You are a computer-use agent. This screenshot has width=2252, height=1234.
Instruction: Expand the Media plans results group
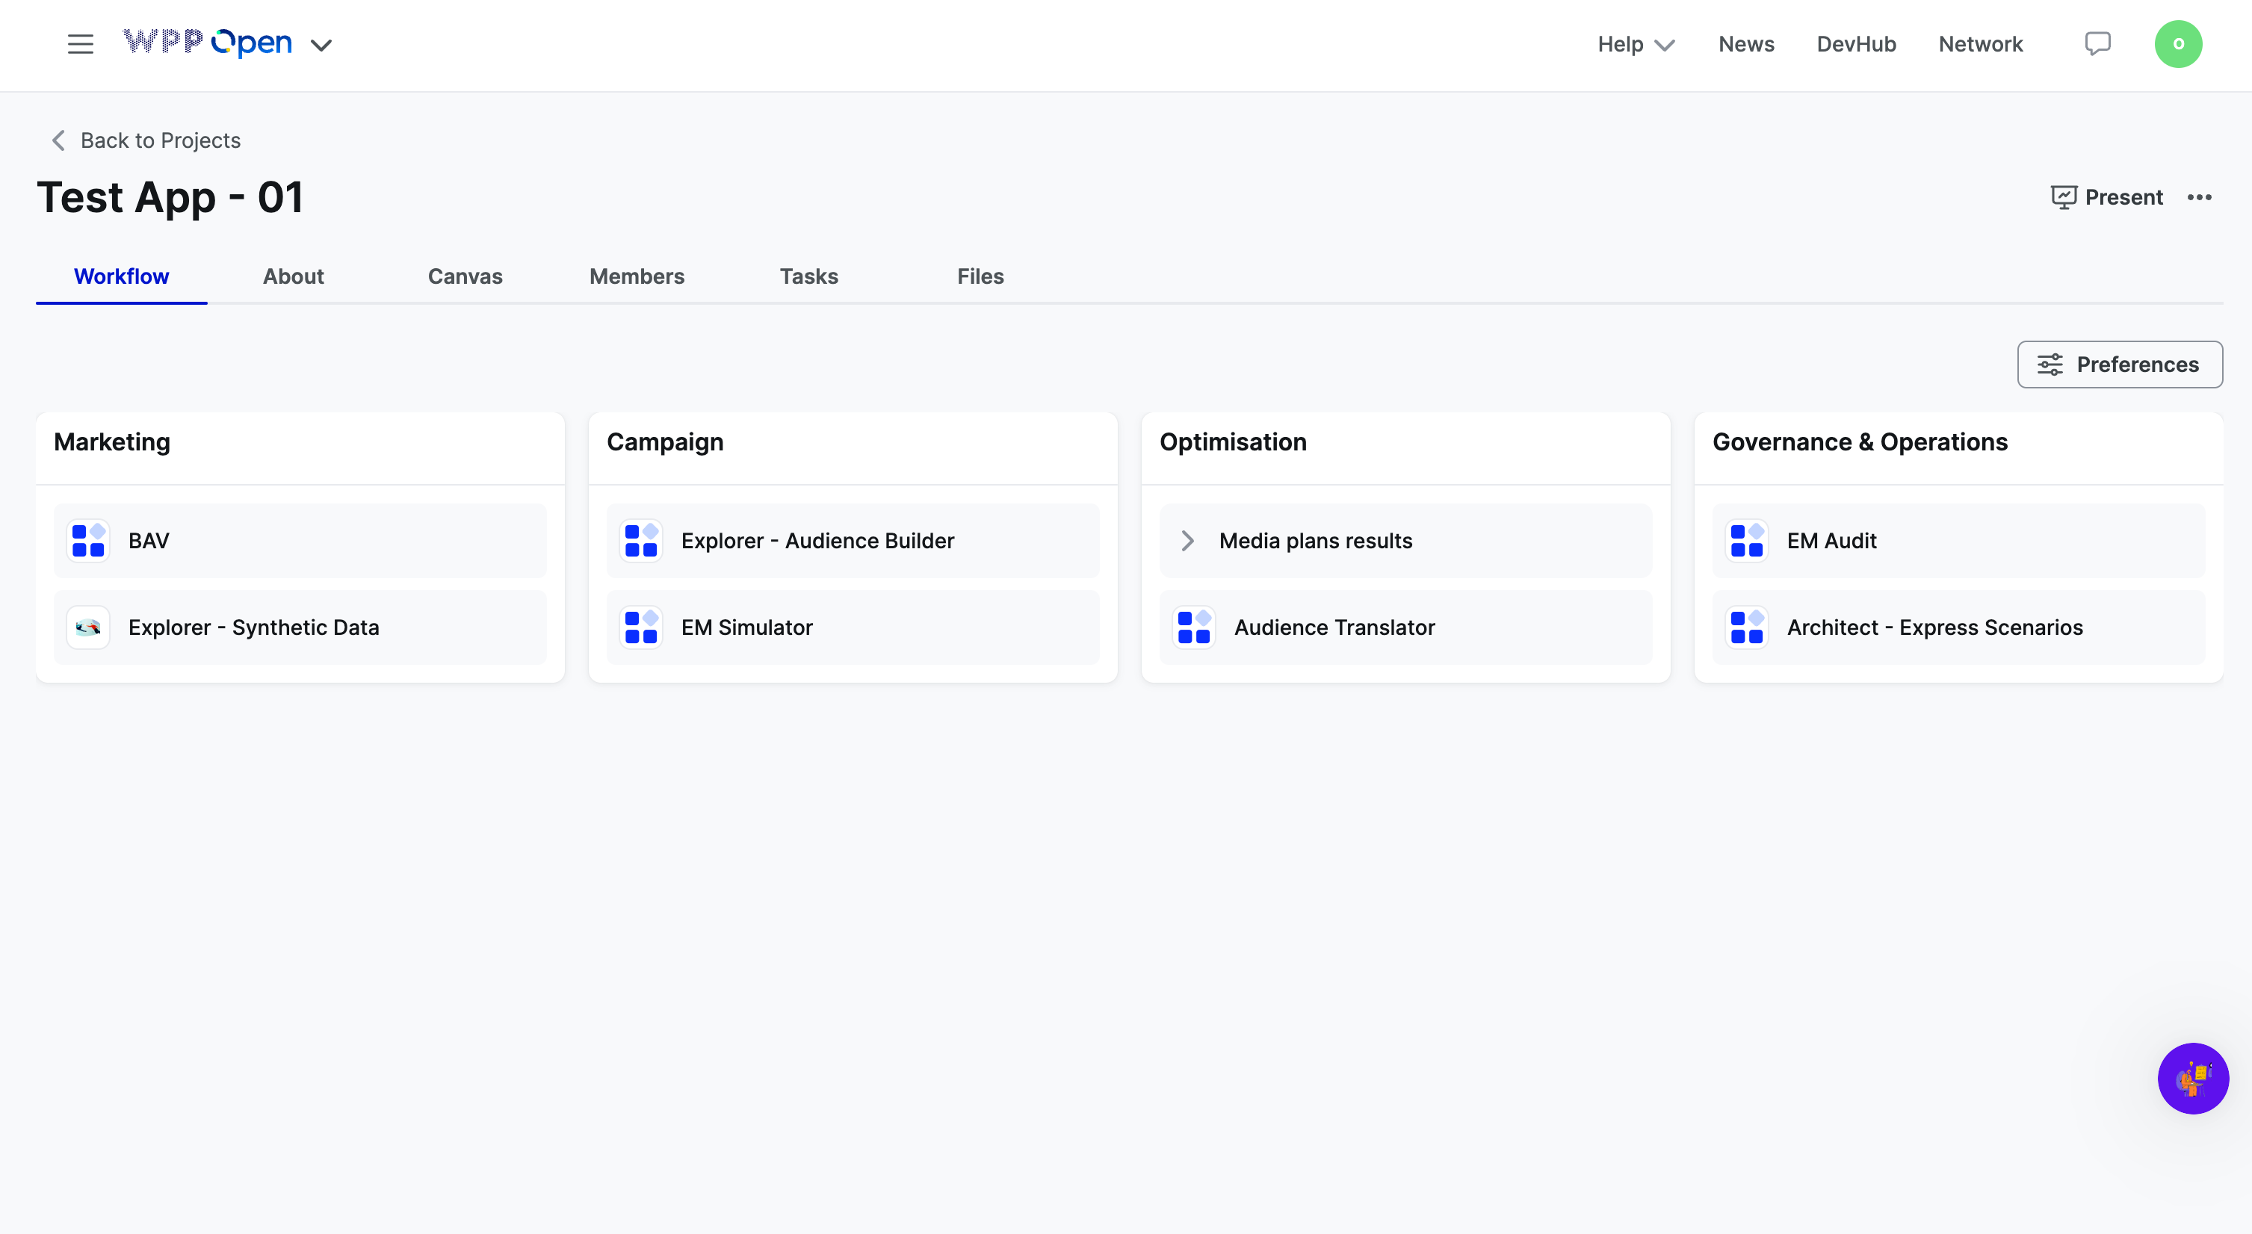point(1187,541)
